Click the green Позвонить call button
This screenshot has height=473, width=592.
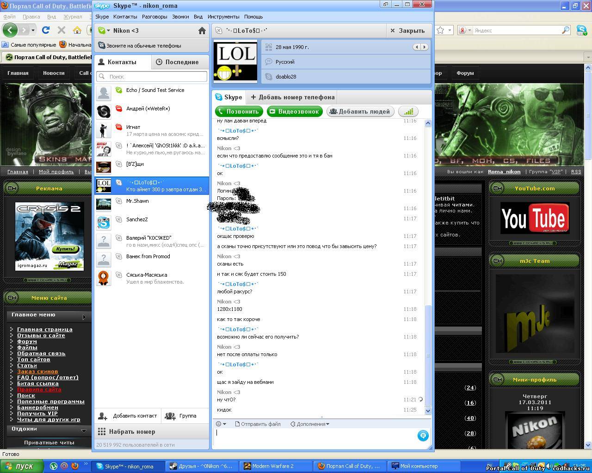pos(239,111)
